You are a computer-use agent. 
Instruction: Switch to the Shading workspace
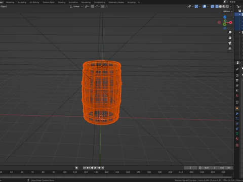62,3
